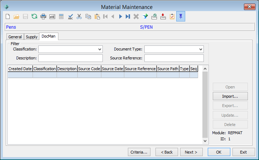Image resolution: width=259 pixels, height=160 pixels.
Task: Click the Delete button
Action: coord(230,125)
